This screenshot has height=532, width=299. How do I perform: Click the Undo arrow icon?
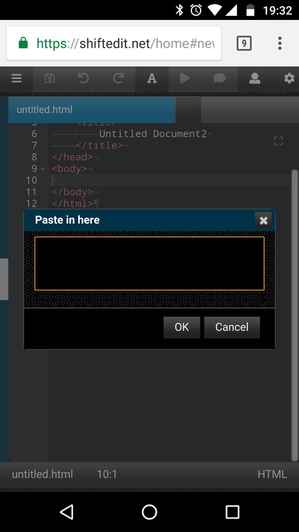pos(83,79)
